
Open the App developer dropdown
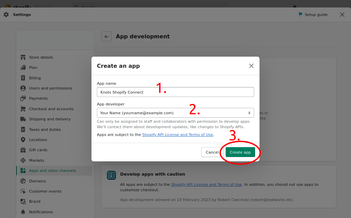(175, 113)
